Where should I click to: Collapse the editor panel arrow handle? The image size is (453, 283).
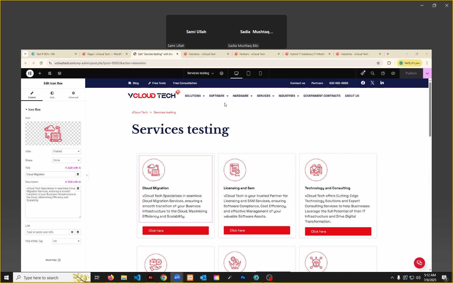(87, 175)
